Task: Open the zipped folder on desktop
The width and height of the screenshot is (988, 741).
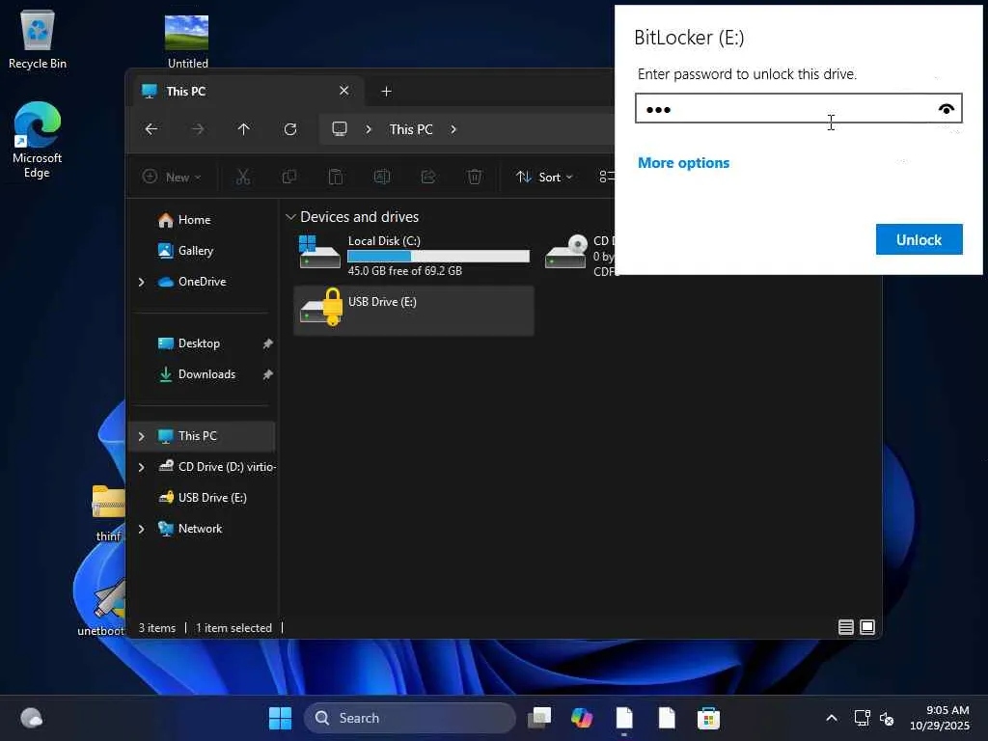Action: click(108, 511)
